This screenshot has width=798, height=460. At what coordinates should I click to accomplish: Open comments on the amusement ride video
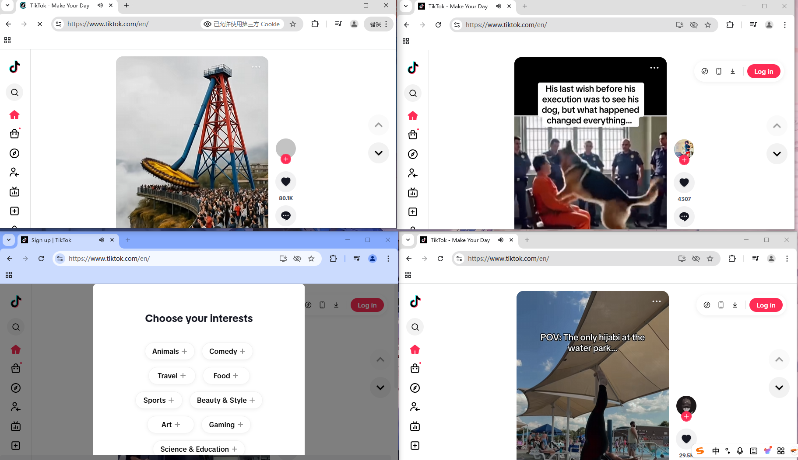[x=285, y=216]
